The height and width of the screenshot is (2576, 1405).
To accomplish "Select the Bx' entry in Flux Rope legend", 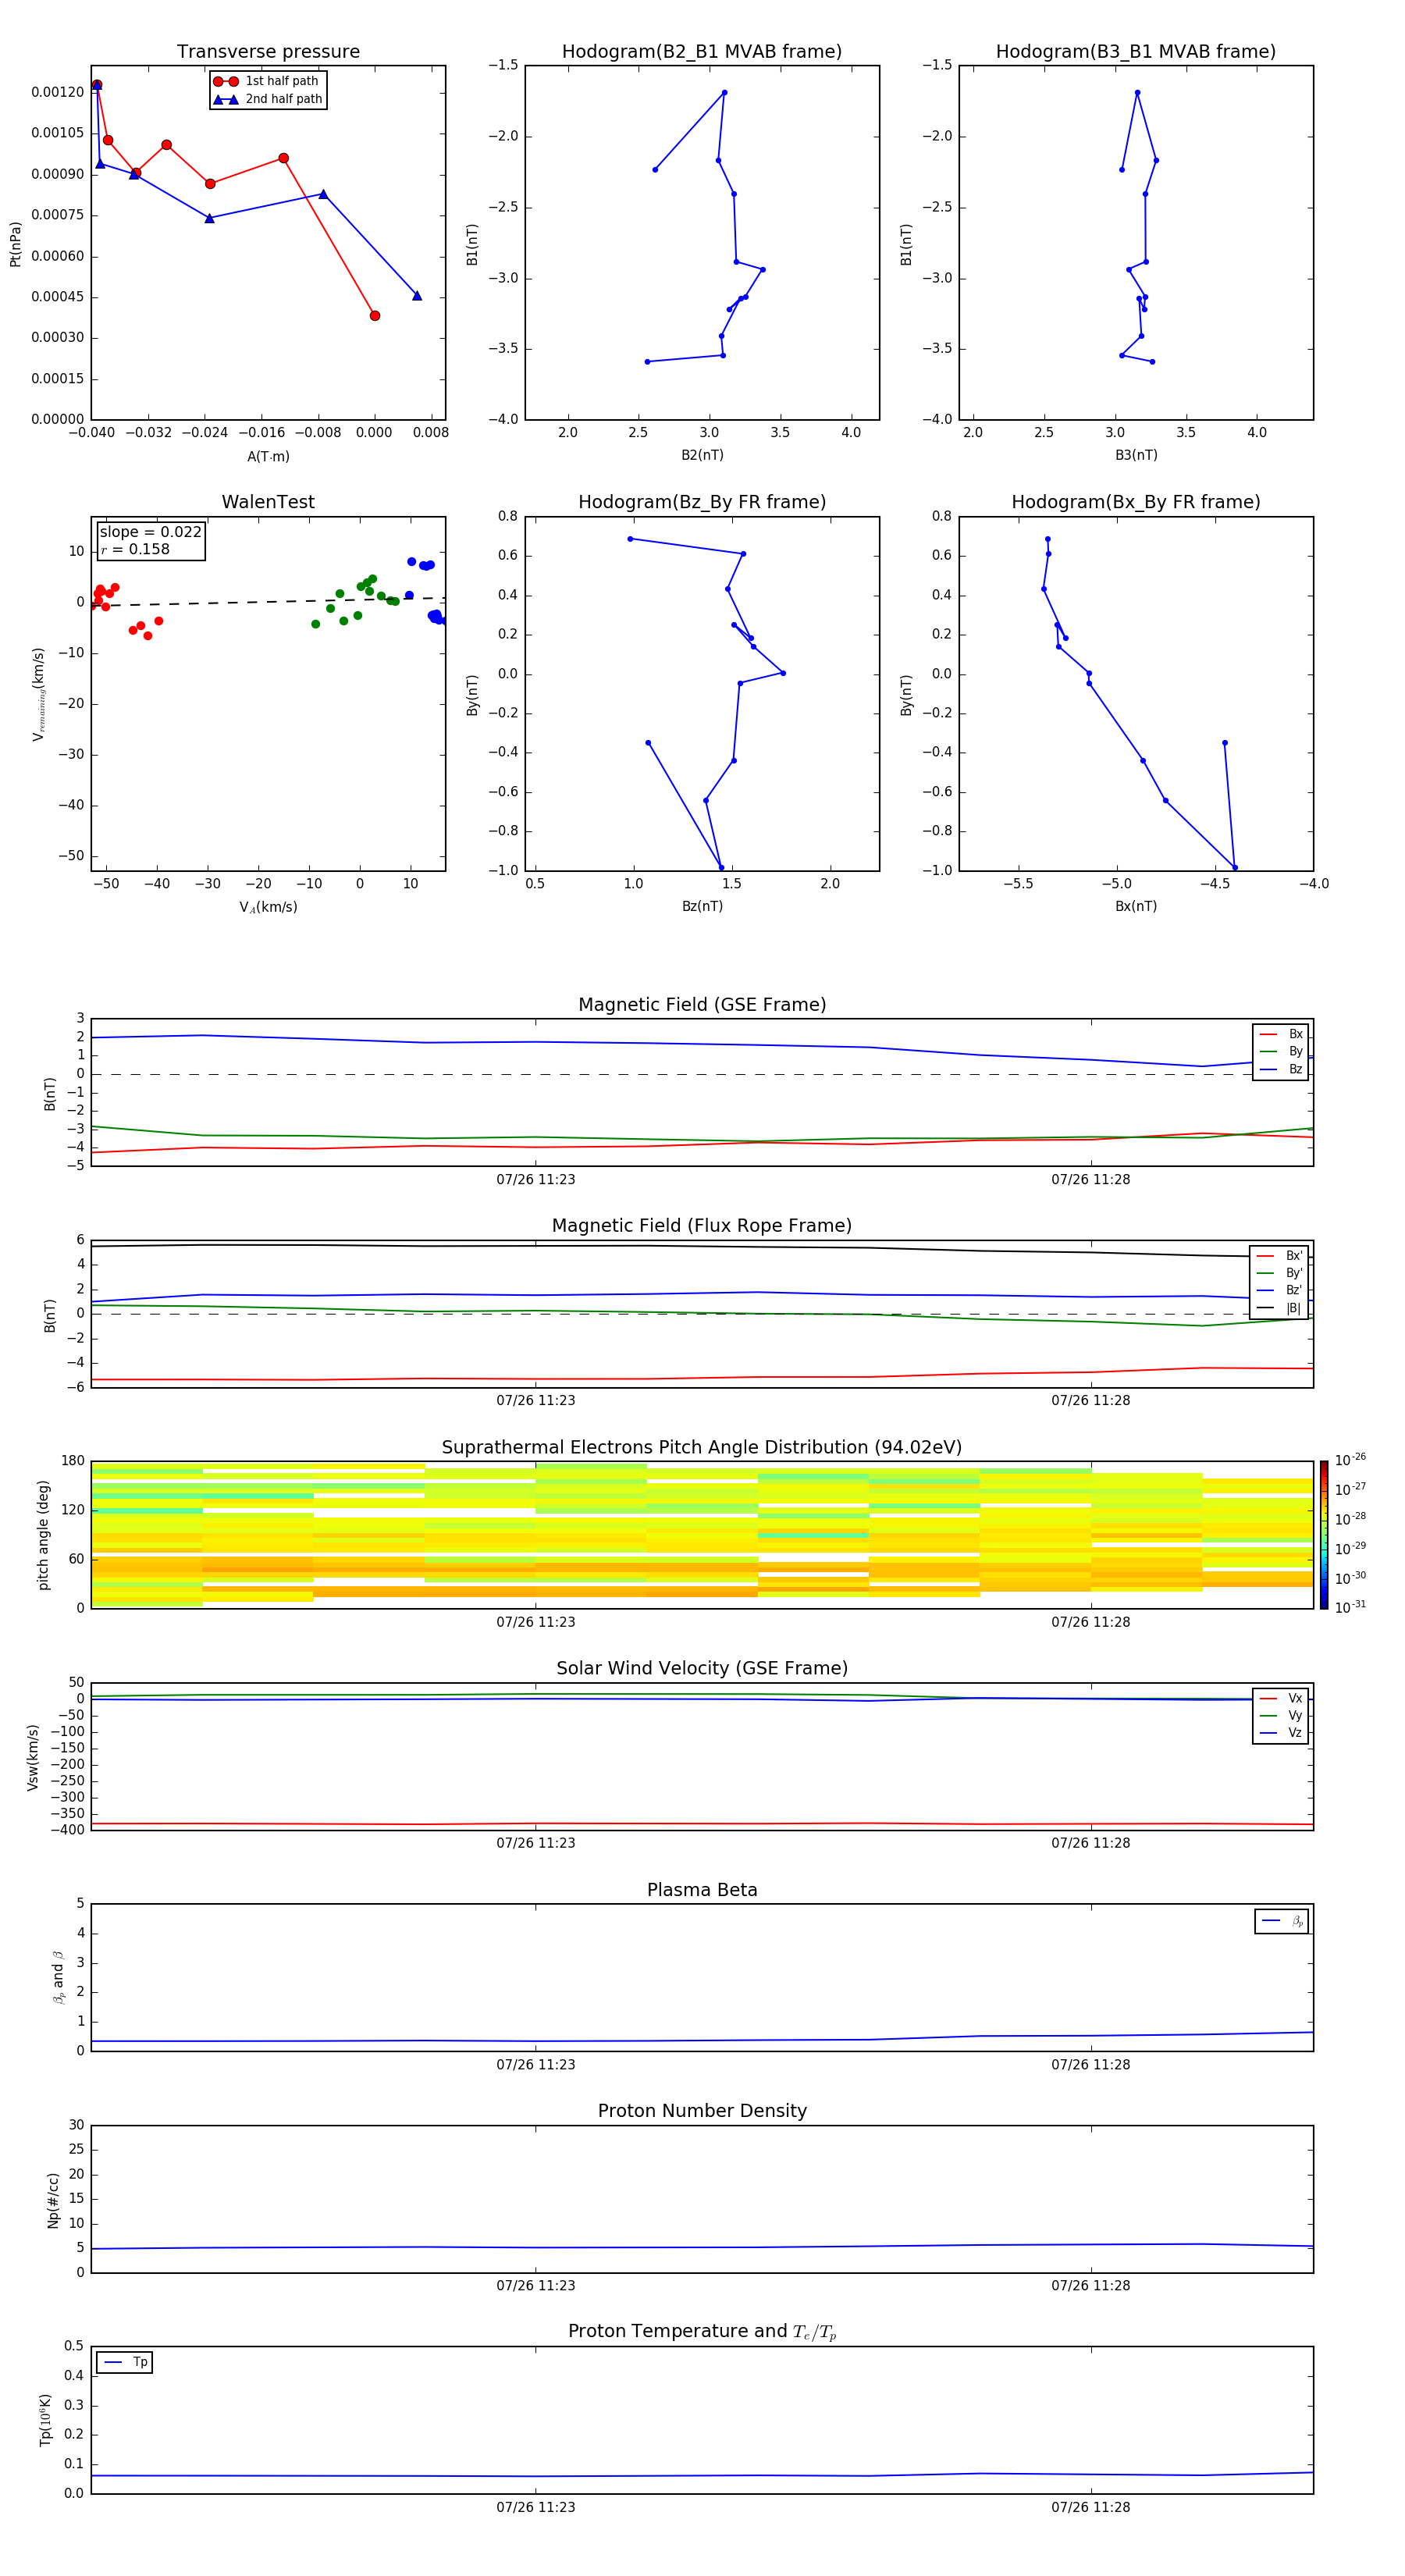I will click(1279, 1256).
